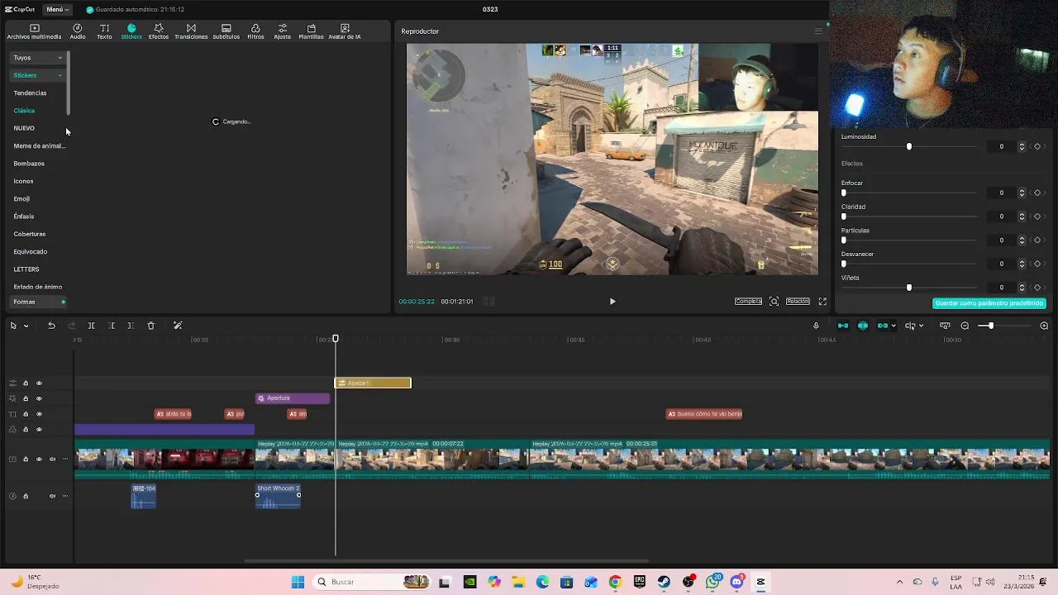Image resolution: width=1058 pixels, height=595 pixels.
Task: Click the Relación aspect button
Action: [798, 302]
